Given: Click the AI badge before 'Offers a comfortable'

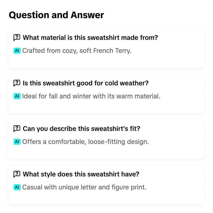Looking at the screenshot, I should pos(17,142).
